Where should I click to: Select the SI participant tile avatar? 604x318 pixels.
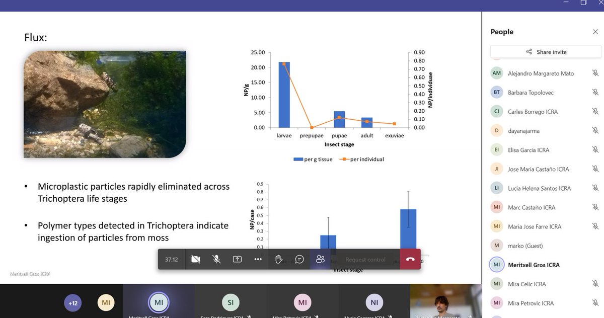(230, 302)
